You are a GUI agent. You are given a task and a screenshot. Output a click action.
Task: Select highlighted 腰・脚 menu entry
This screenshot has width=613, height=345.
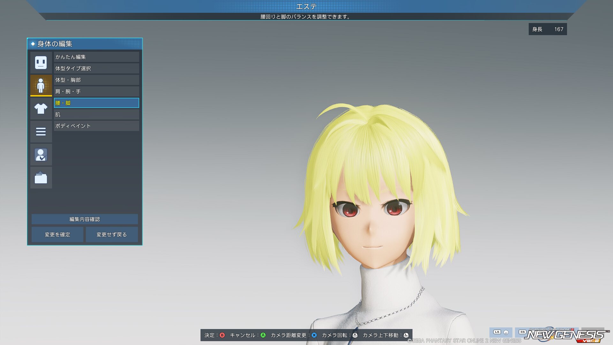pyautogui.click(x=96, y=103)
